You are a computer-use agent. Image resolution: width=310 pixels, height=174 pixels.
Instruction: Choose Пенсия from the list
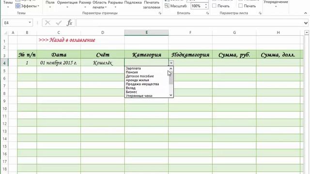click(147, 72)
